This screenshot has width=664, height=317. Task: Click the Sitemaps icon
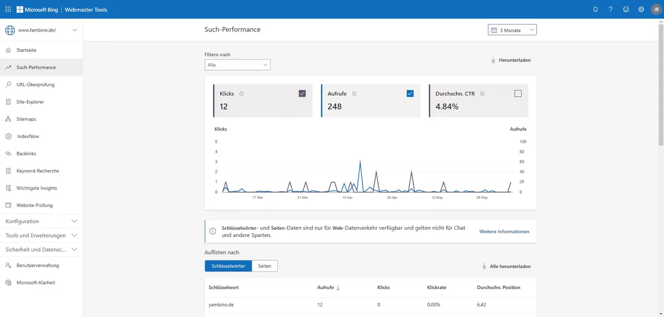[x=8, y=119]
